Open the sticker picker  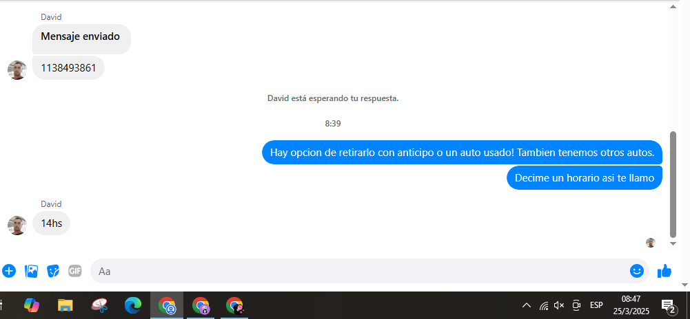click(53, 271)
